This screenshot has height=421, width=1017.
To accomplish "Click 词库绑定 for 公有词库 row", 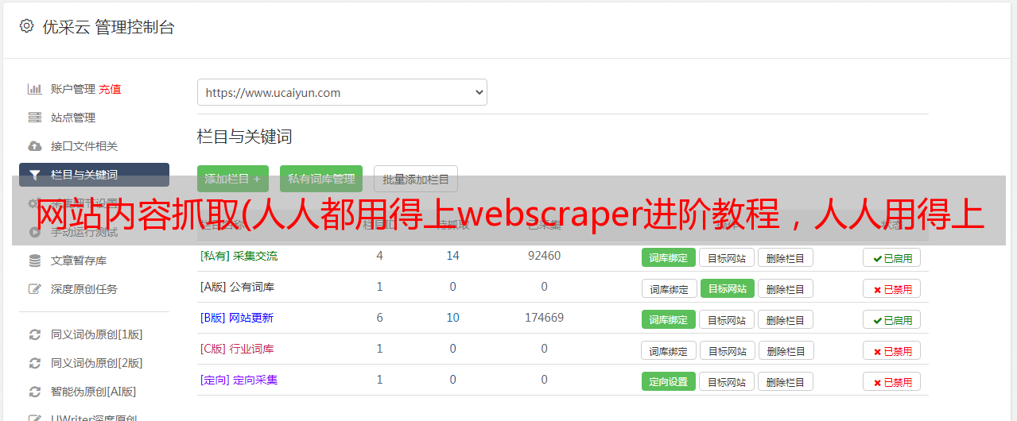I will 670,288.
